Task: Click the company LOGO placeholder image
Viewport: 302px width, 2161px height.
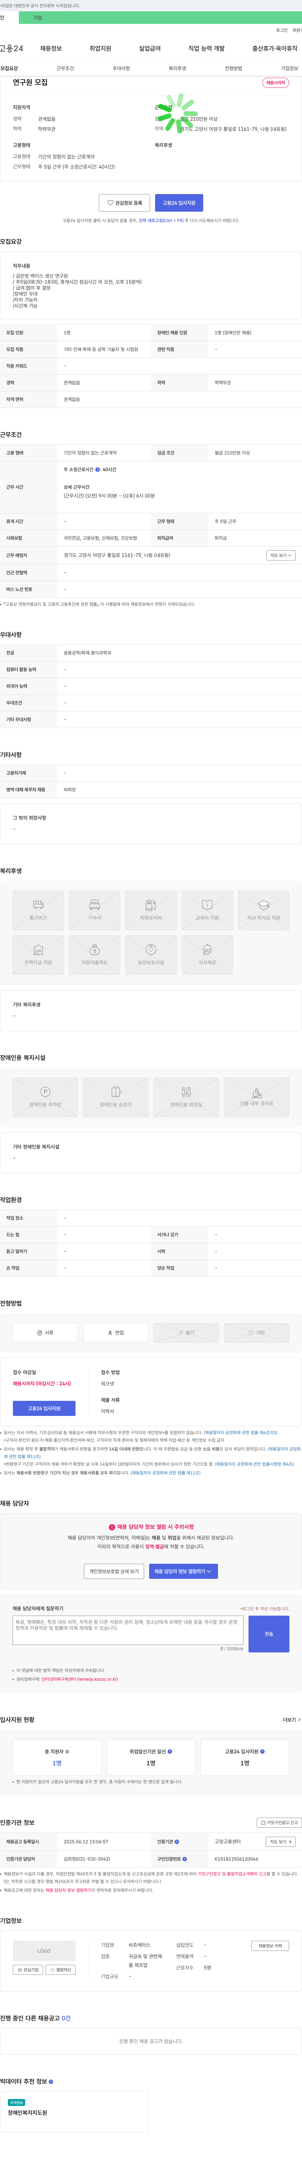Action: coord(44,1951)
